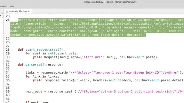
Task: Click line number 24 in the gutter
Action: [8, 20]
